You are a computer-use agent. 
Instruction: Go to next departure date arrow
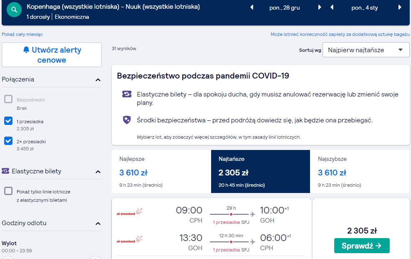(320, 8)
